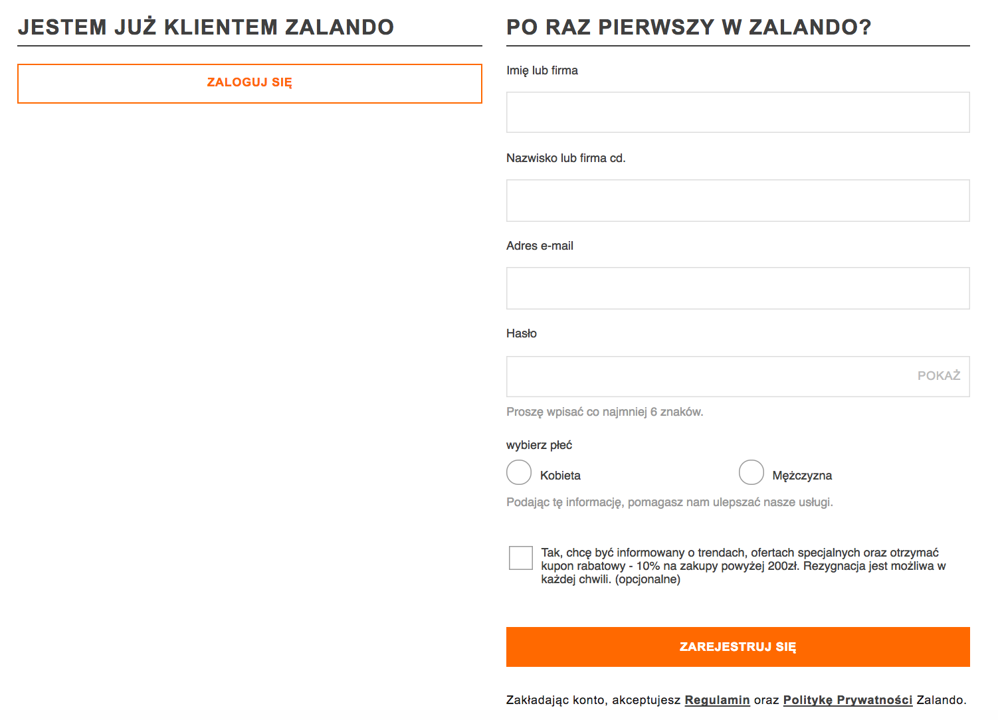Click into the Nazwisko lub firma cd. text box

click(x=738, y=200)
